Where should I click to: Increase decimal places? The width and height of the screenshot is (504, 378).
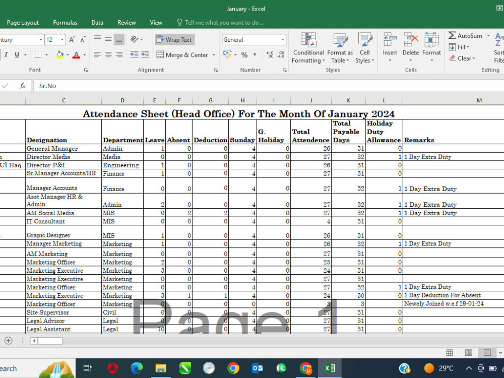pos(270,54)
